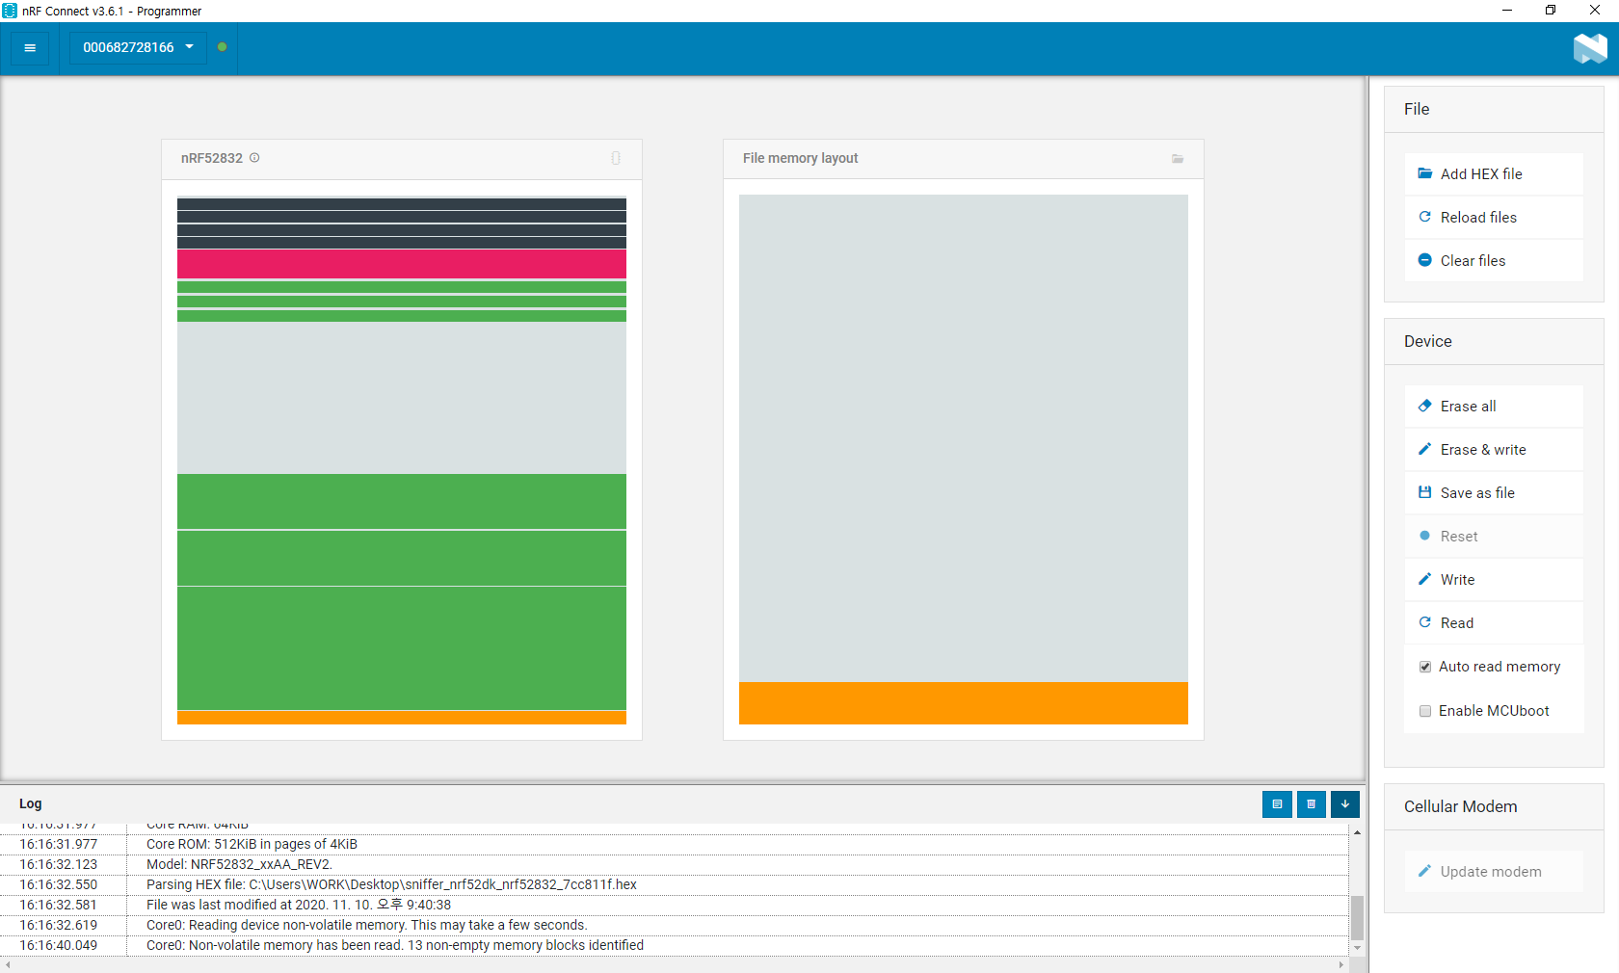Toggle the Auto read memory checkbox
The width and height of the screenshot is (1619, 973).
[x=1425, y=667]
